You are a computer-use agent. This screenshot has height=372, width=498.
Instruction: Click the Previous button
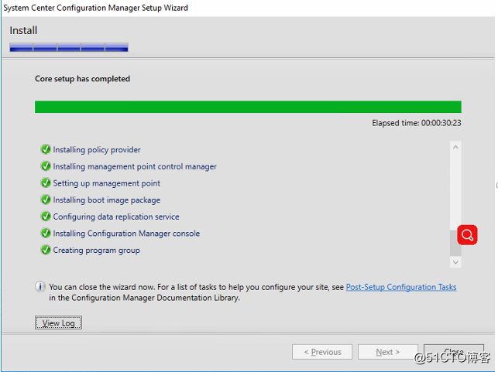point(322,352)
